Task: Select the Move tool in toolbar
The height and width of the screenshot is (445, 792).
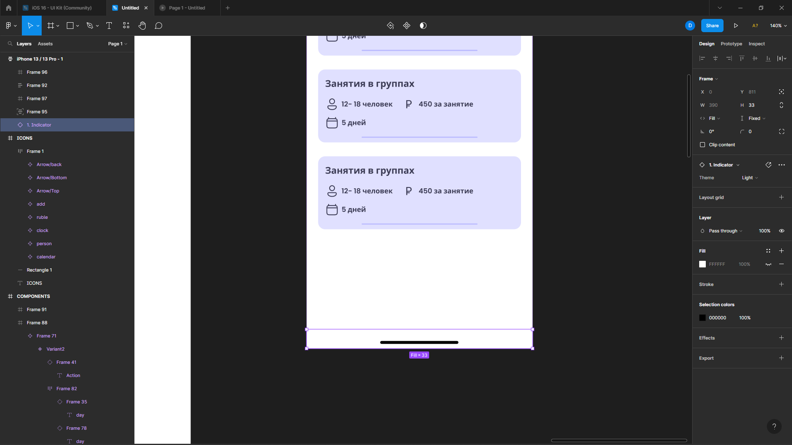Action: click(31, 26)
